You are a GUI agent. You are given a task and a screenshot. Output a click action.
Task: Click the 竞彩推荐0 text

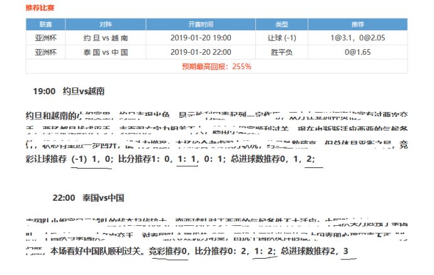(168, 251)
